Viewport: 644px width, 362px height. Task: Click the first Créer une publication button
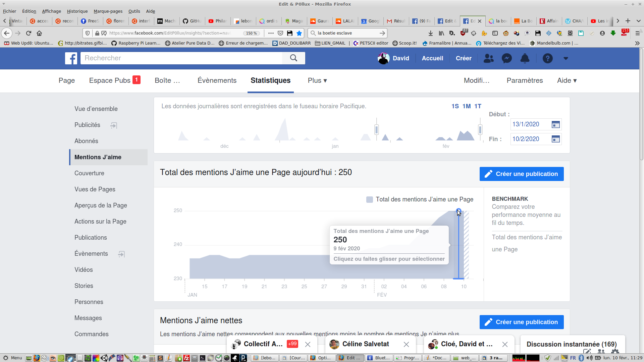point(521,174)
